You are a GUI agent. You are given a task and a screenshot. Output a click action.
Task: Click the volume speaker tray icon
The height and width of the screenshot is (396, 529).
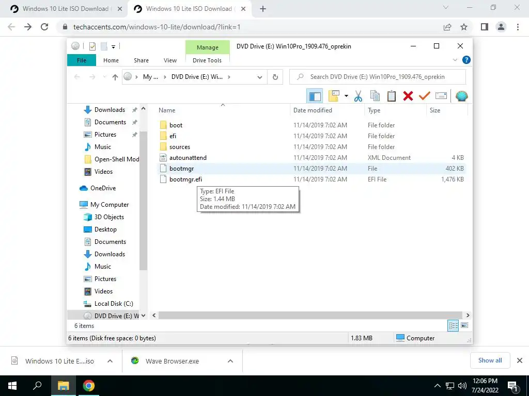tap(462, 386)
